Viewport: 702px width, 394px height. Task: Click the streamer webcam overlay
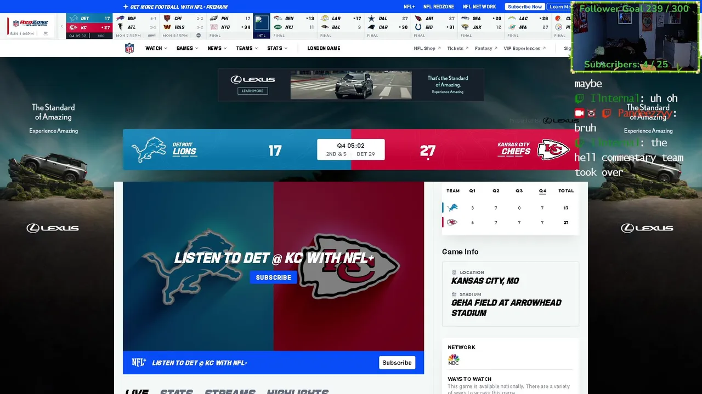click(635, 37)
